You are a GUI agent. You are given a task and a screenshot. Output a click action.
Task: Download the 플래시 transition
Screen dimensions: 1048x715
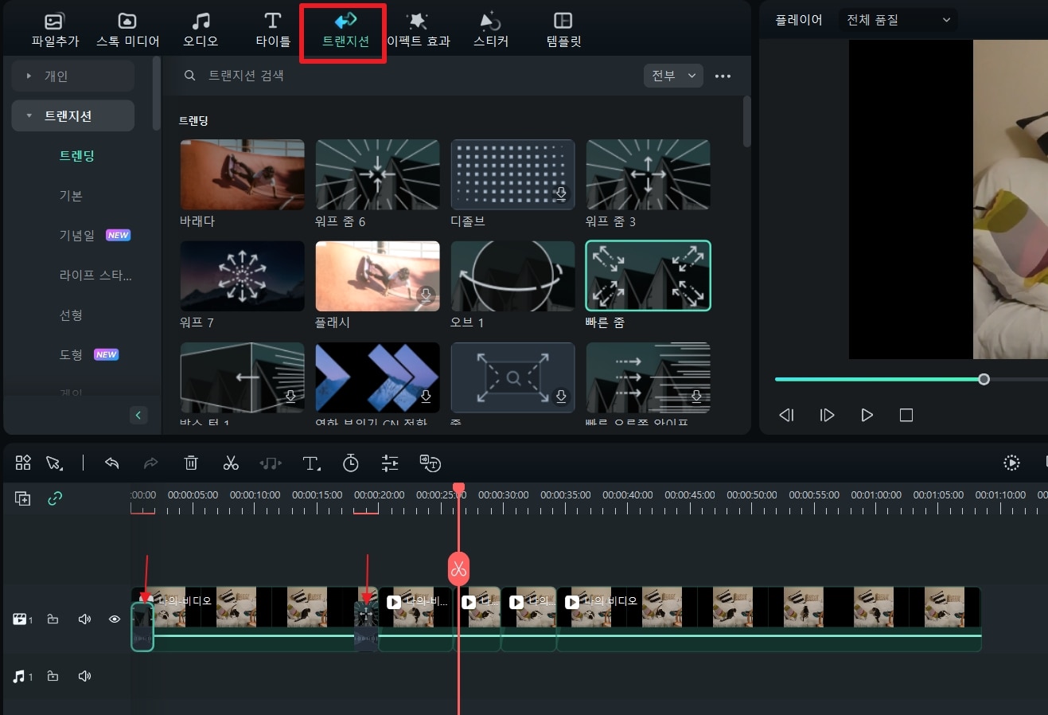pyautogui.click(x=427, y=295)
